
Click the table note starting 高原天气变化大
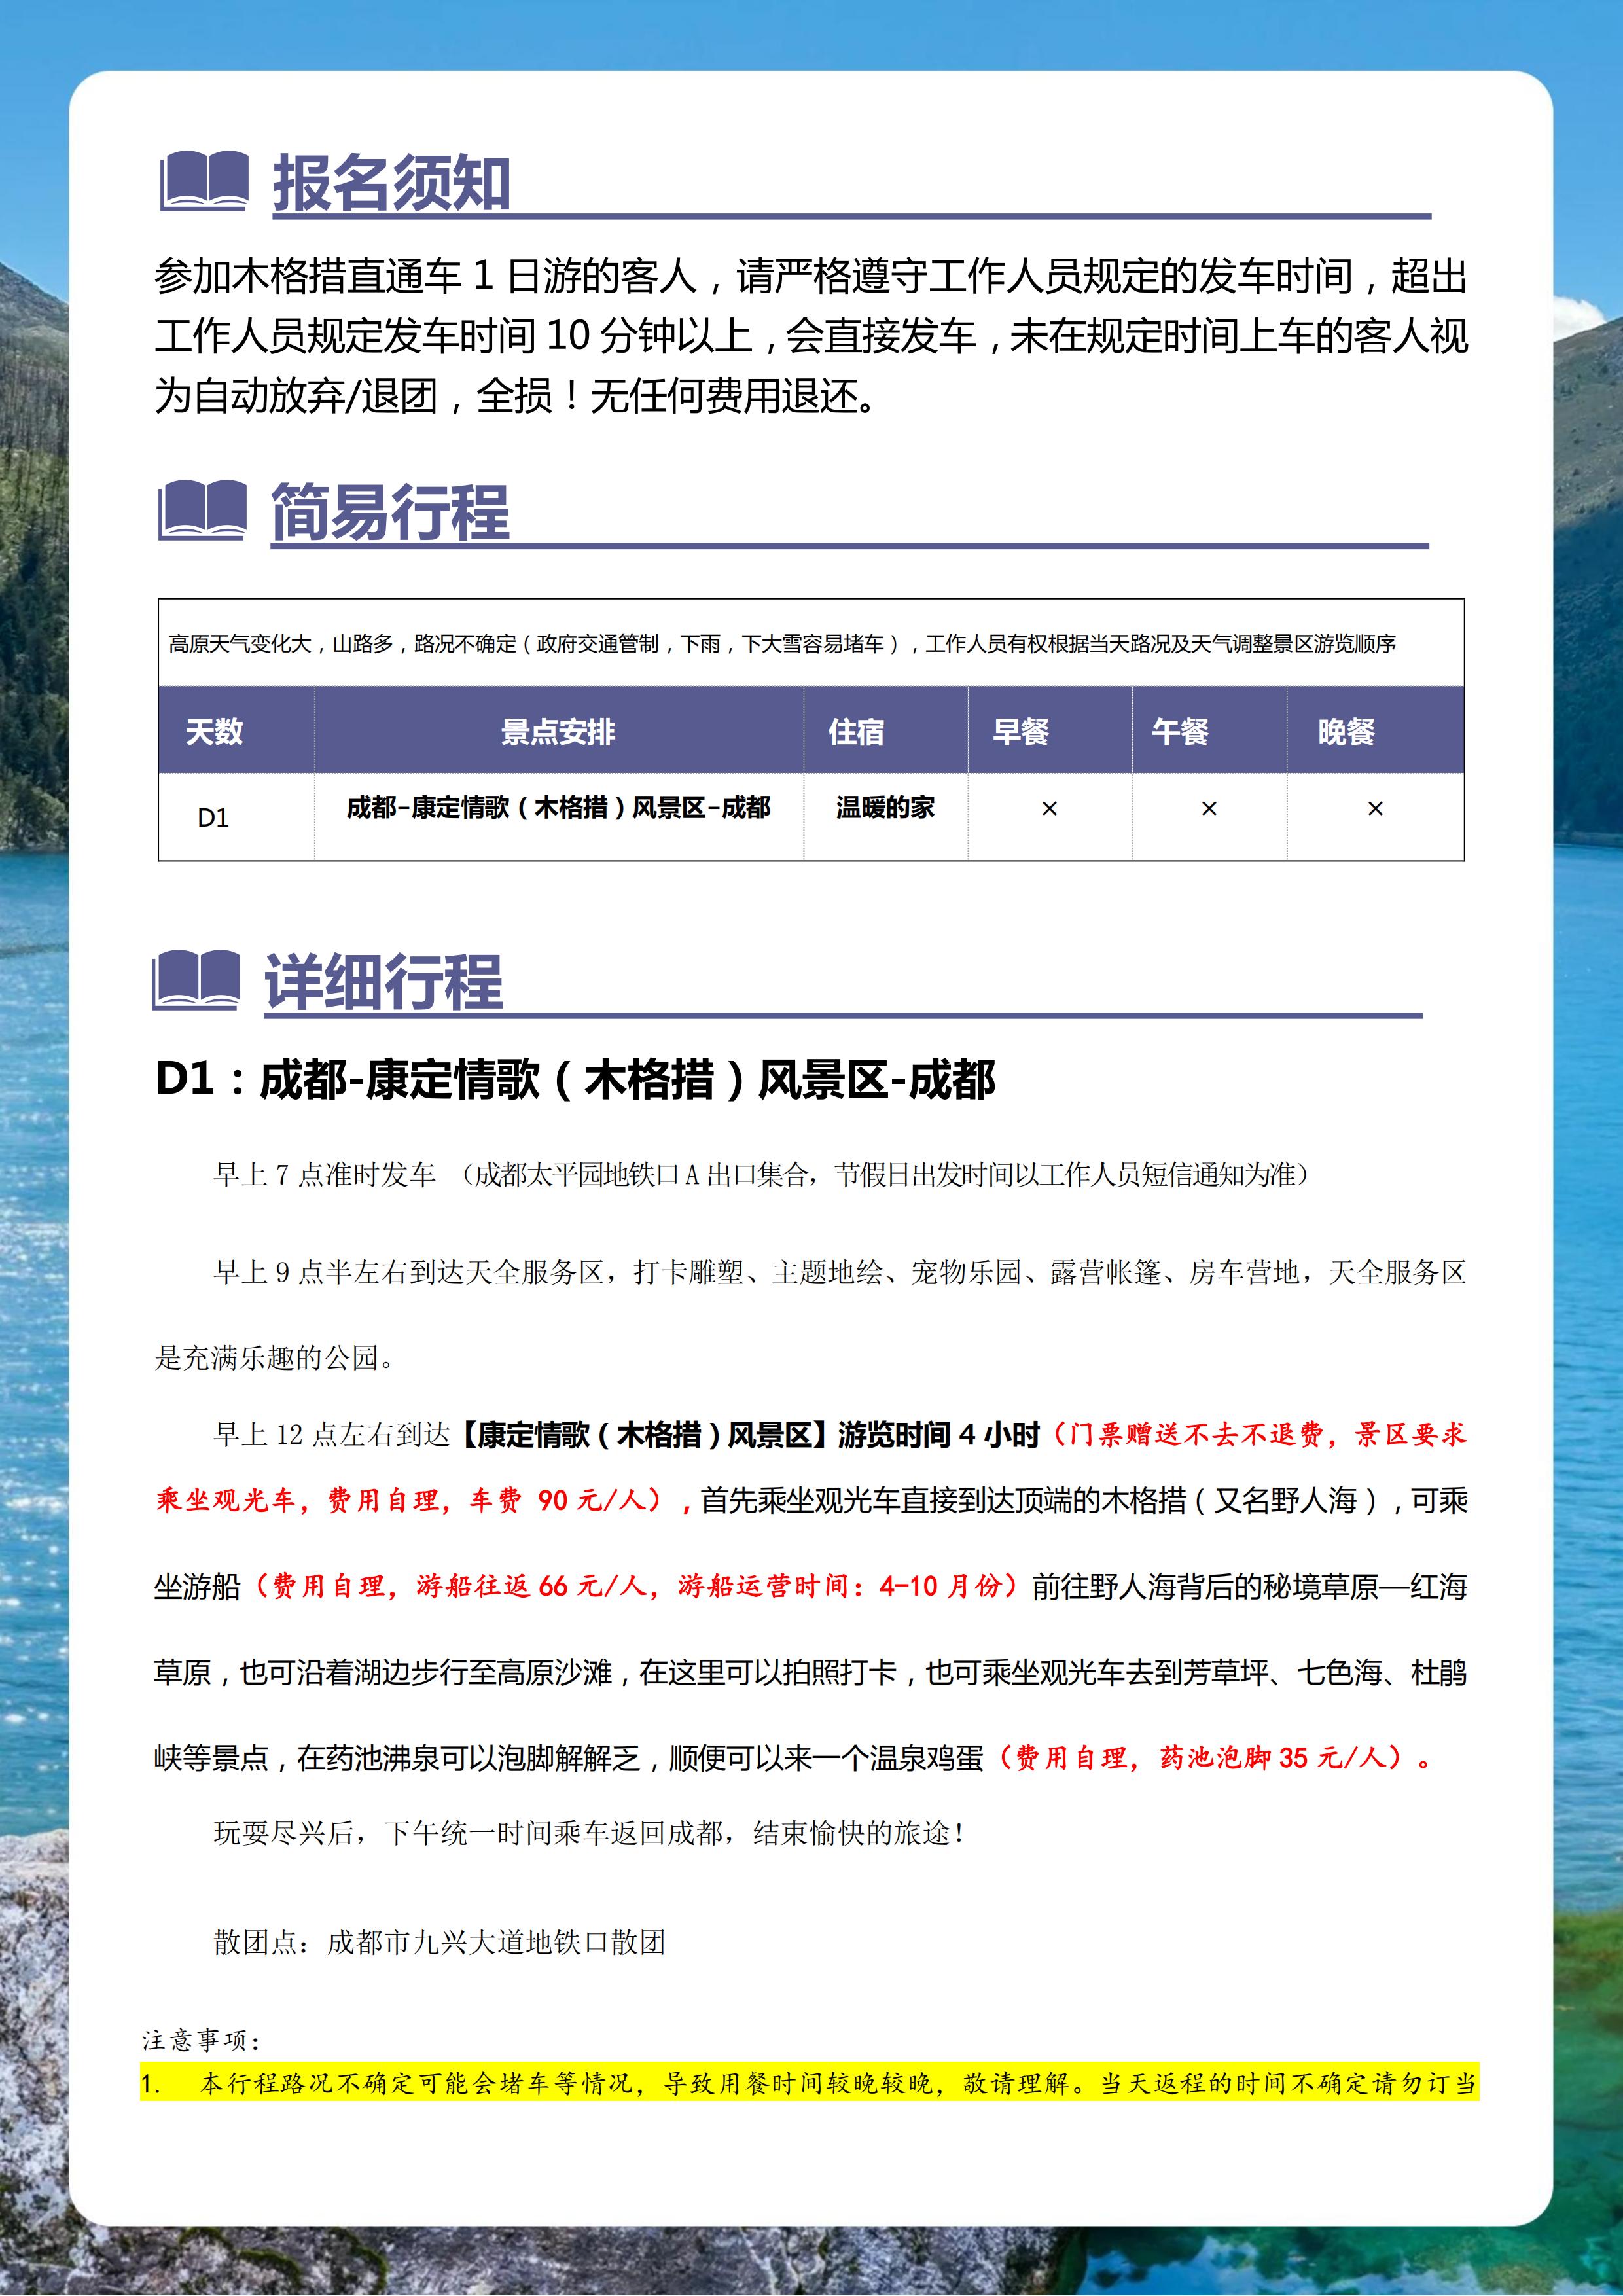pyautogui.click(x=782, y=644)
